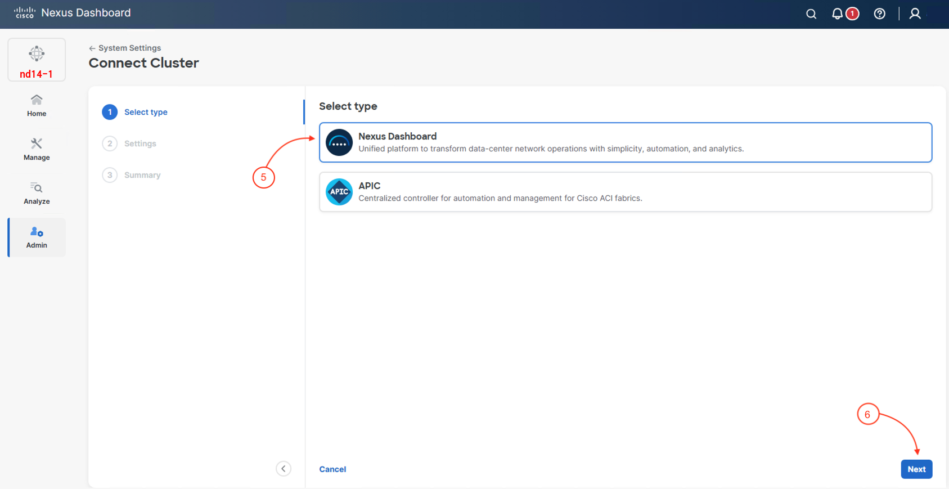Cancel the Connect Cluster wizard
Screen dimensions: 949x489
(332, 469)
